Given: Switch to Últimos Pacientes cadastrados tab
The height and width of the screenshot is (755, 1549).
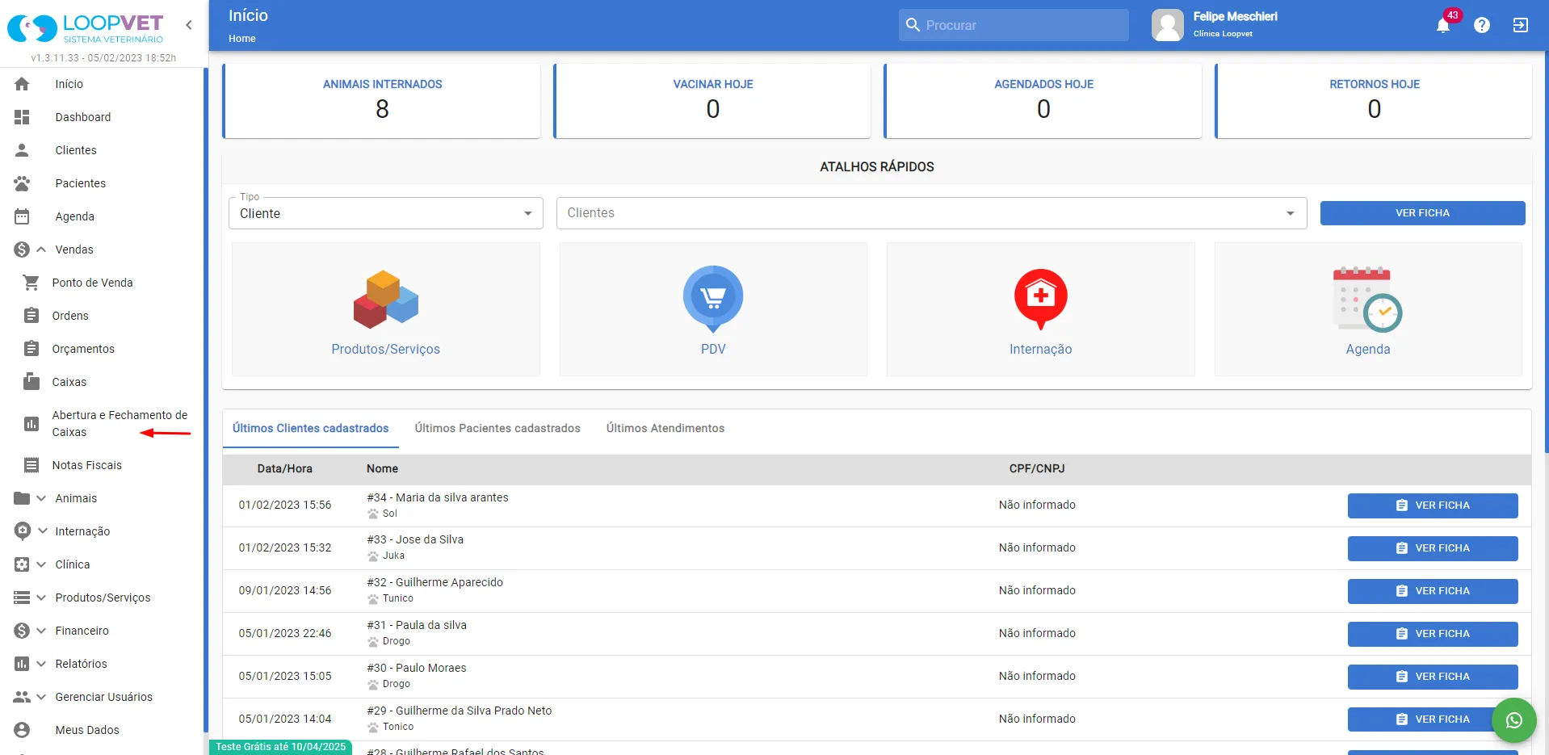Looking at the screenshot, I should click(x=497, y=428).
